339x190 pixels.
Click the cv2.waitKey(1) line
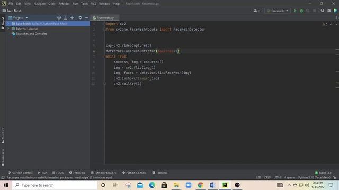128,83
